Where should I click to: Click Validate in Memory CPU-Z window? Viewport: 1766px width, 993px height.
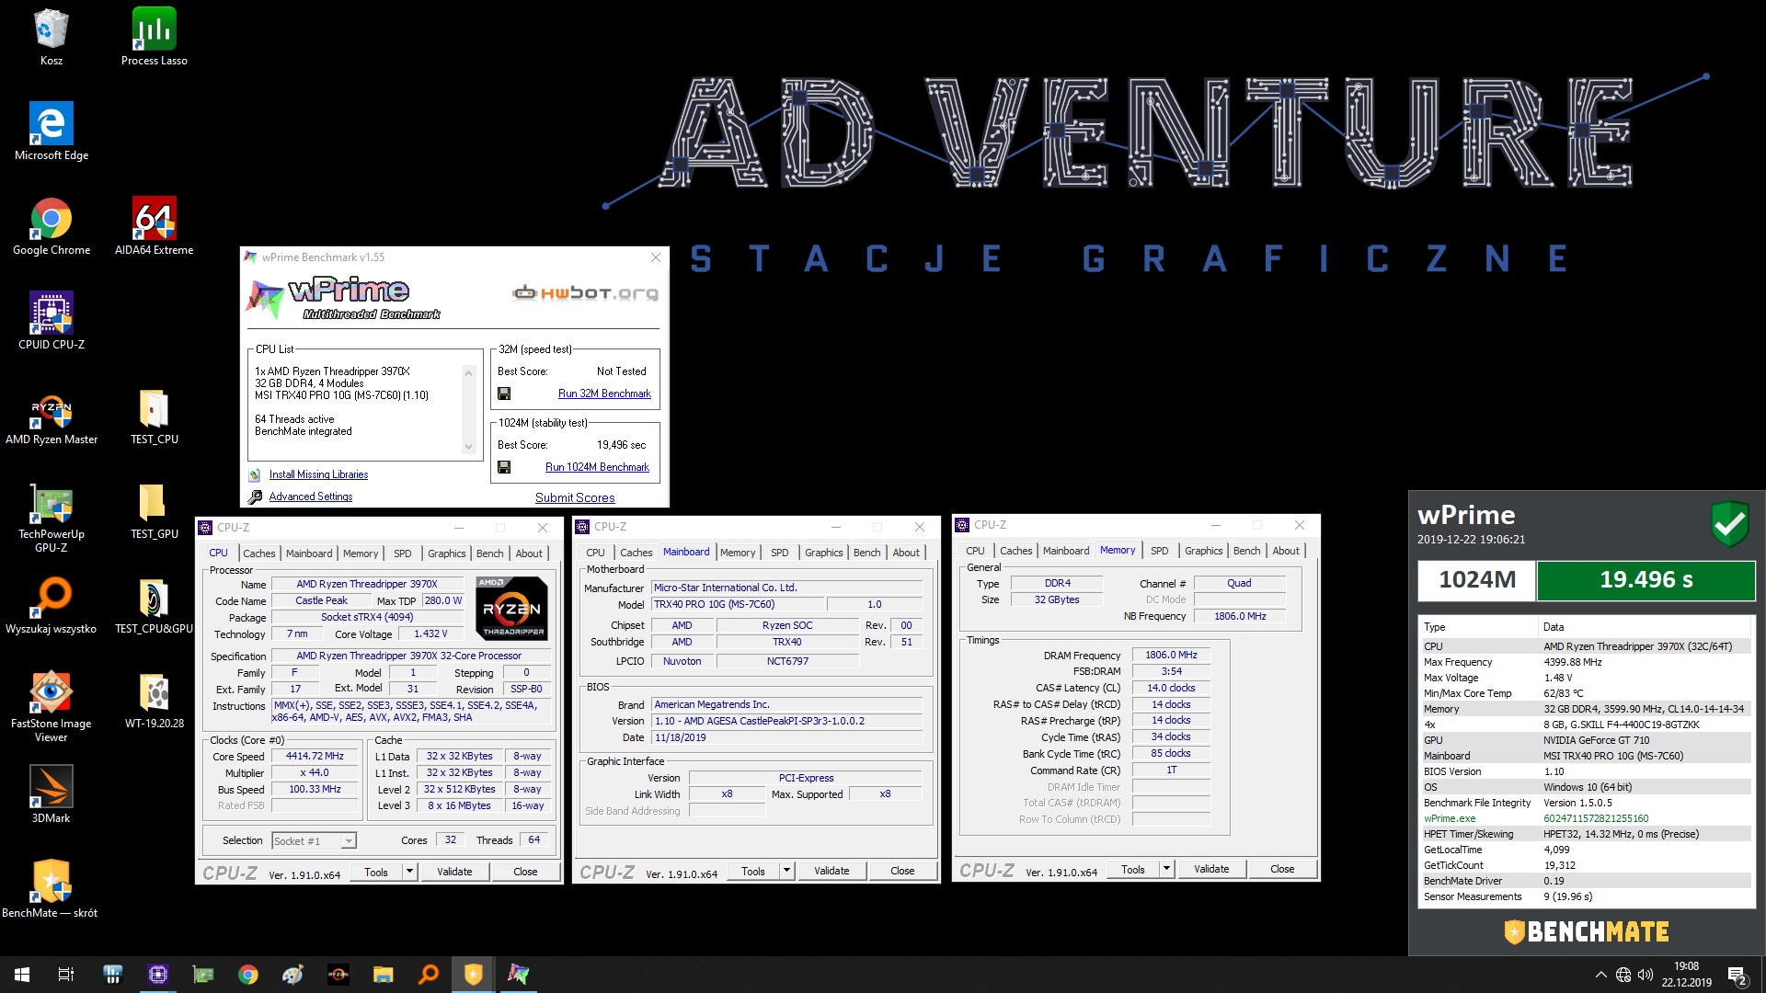1211,869
